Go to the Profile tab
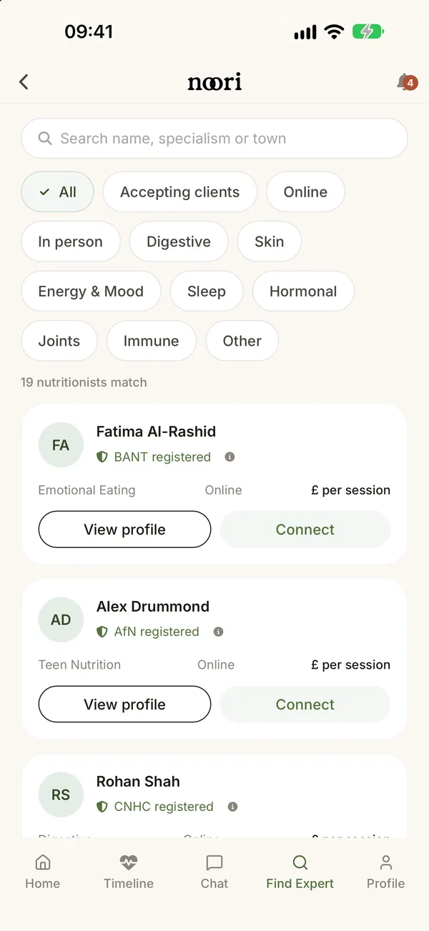This screenshot has width=429, height=931. [386, 872]
